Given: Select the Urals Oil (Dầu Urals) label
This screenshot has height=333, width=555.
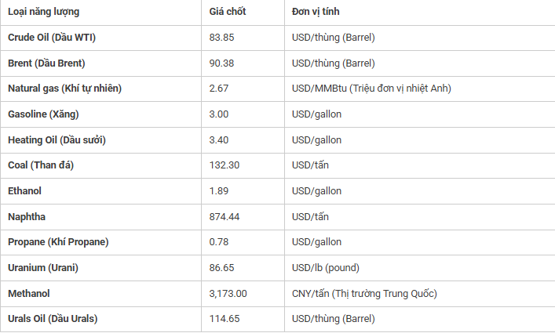Looking at the screenshot, I should coord(53,319).
